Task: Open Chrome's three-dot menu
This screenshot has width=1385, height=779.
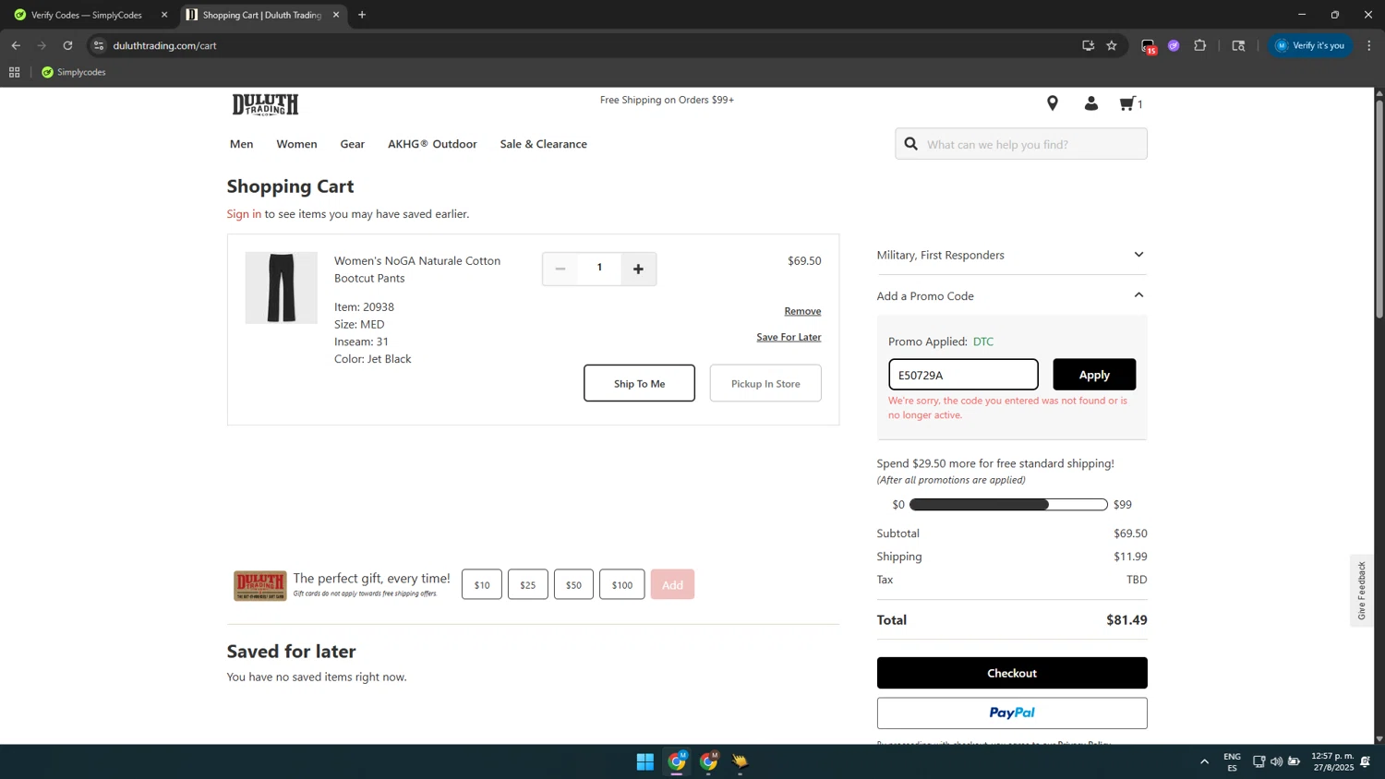Action: 1369,45
